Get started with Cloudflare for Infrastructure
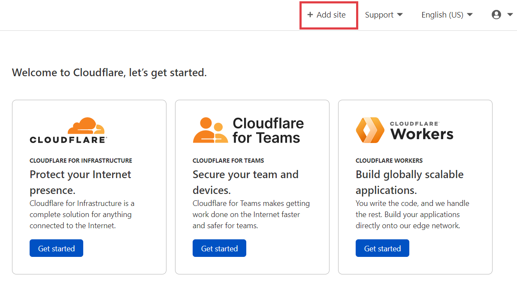The width and height of the screenshot is (517, 283). pyautogui.click(x=56, y=248)
